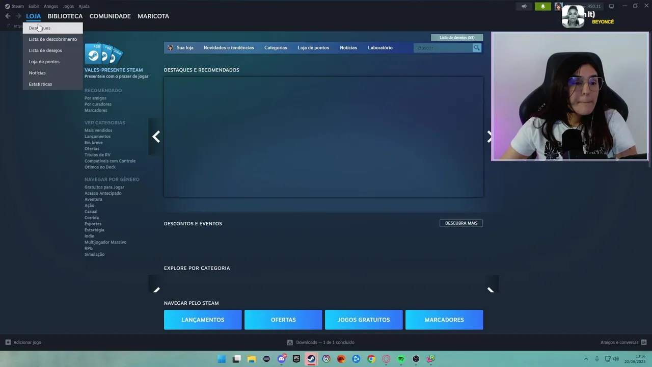Open the friends chat icon bottom right
The width and height of the screenshot is (652, 367).
644,343
